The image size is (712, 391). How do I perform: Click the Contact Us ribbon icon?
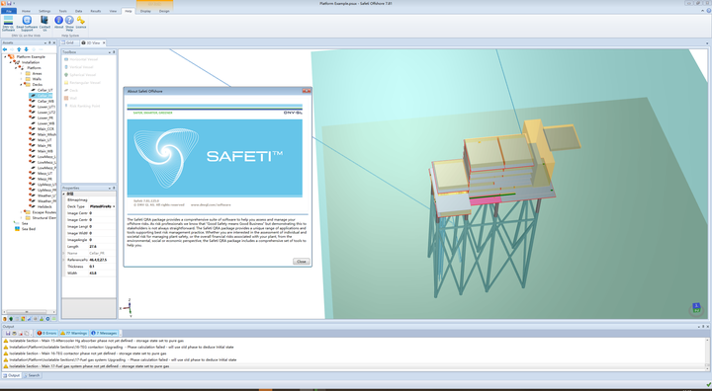(44, 20)
